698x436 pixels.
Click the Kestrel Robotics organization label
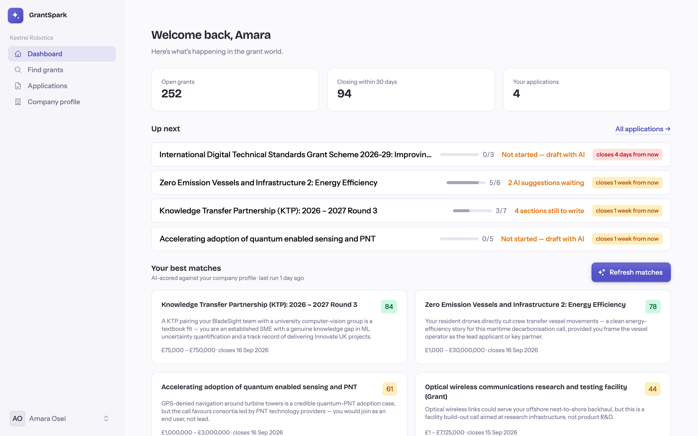(31, 38)
